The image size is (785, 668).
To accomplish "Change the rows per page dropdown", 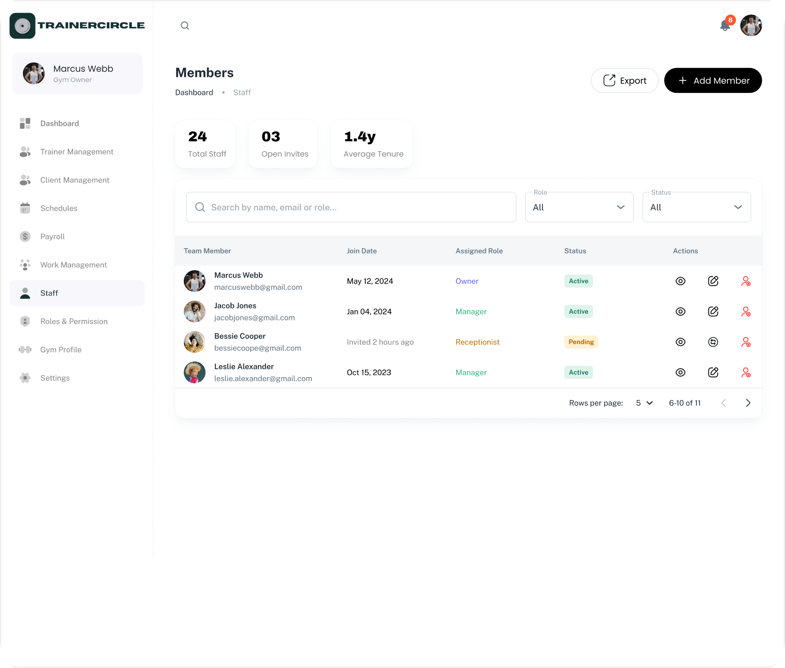I will coord(644,403).
